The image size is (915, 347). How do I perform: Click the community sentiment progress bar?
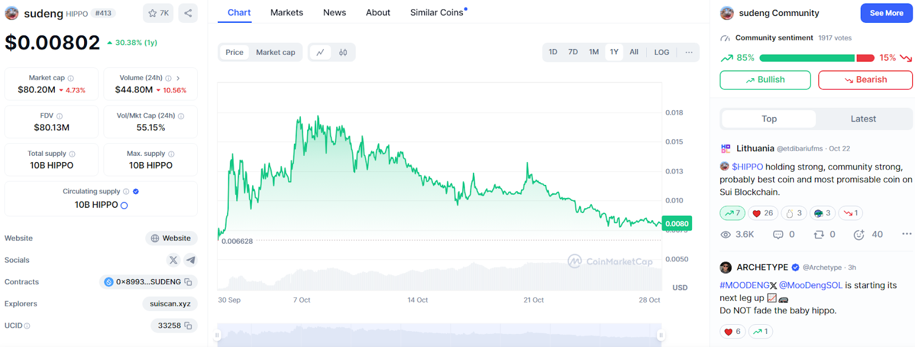point(817,58)
